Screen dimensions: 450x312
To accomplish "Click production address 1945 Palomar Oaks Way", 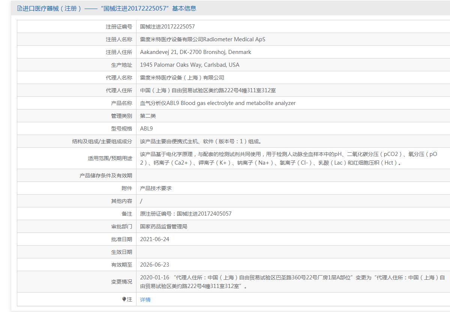I will click(189, 65).
